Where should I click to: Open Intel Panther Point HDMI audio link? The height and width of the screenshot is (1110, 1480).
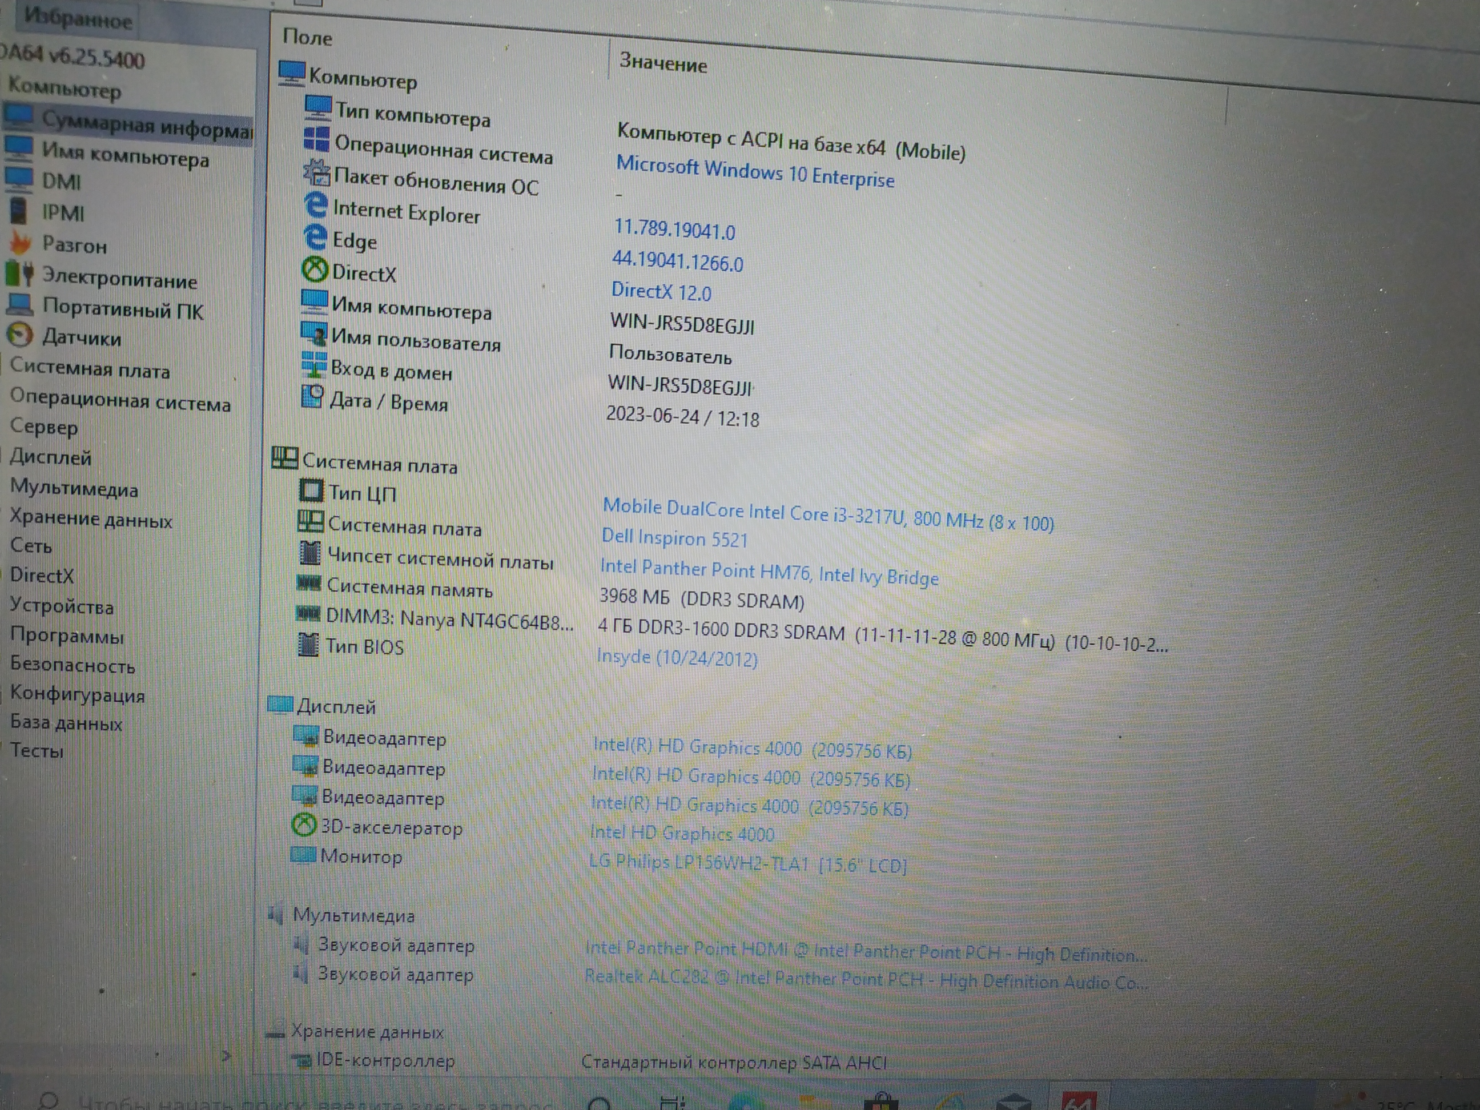coord(866,951)
